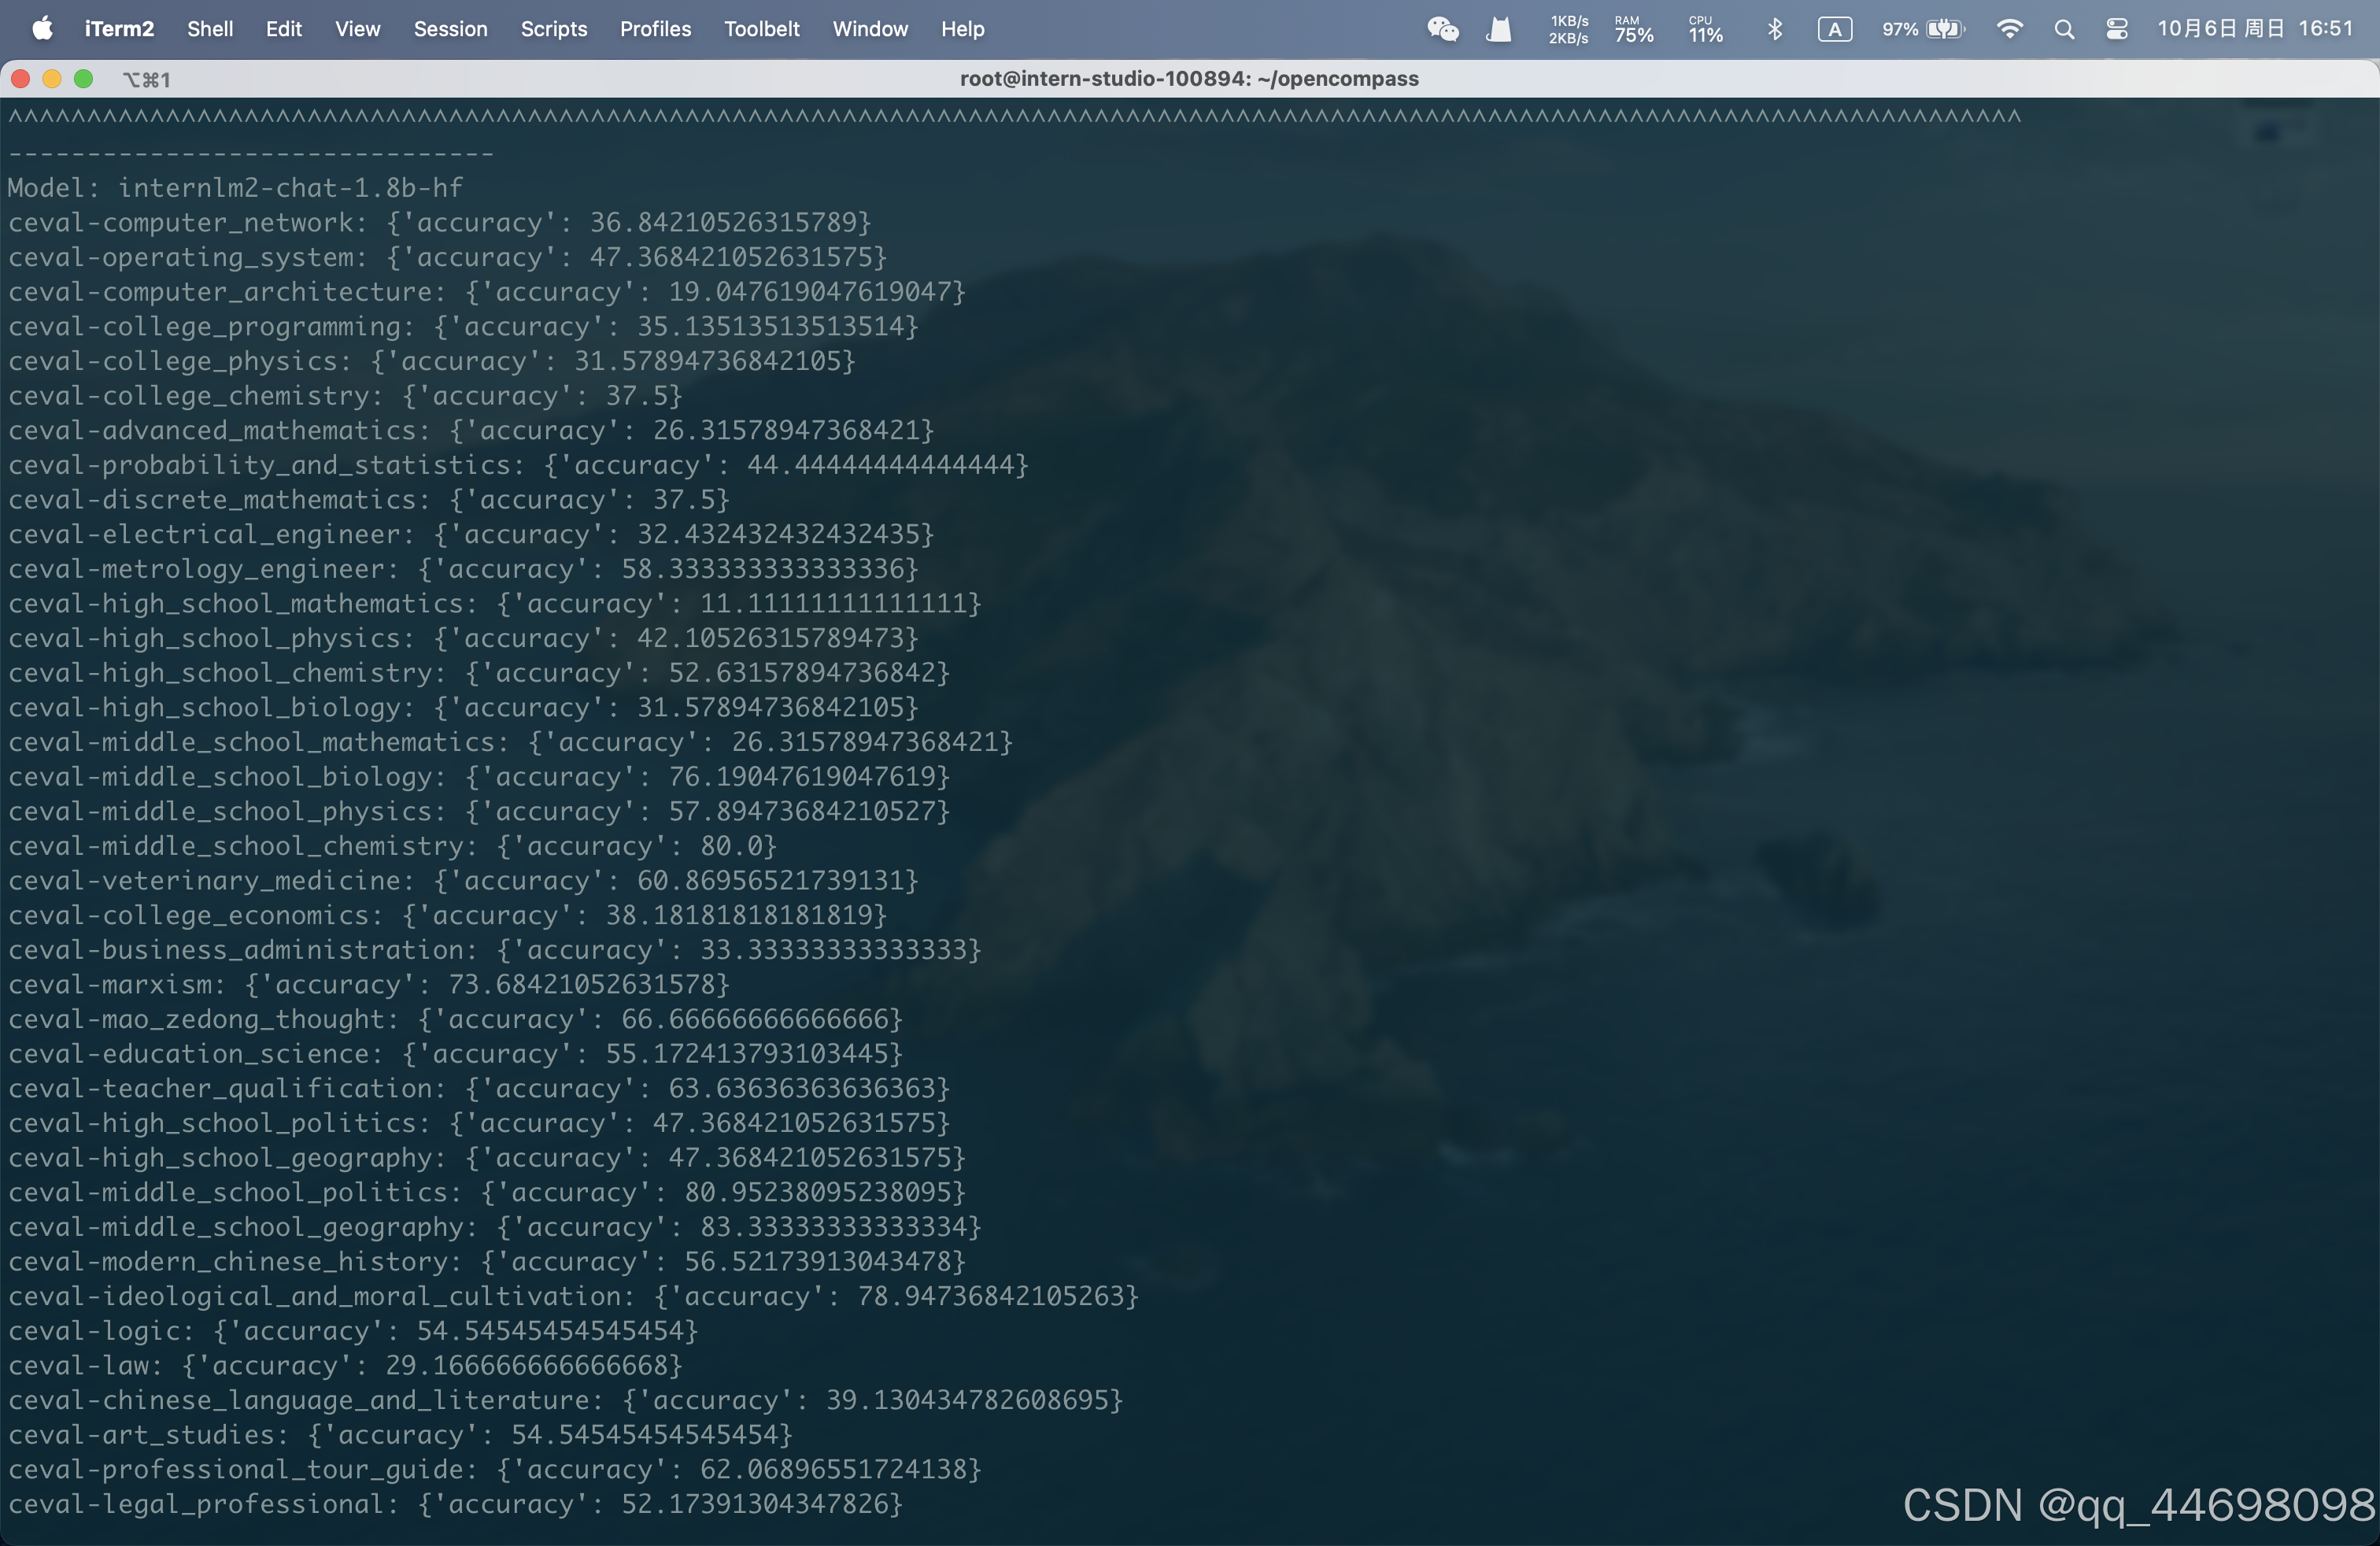Open Control Center

[x=2117, y=29]
